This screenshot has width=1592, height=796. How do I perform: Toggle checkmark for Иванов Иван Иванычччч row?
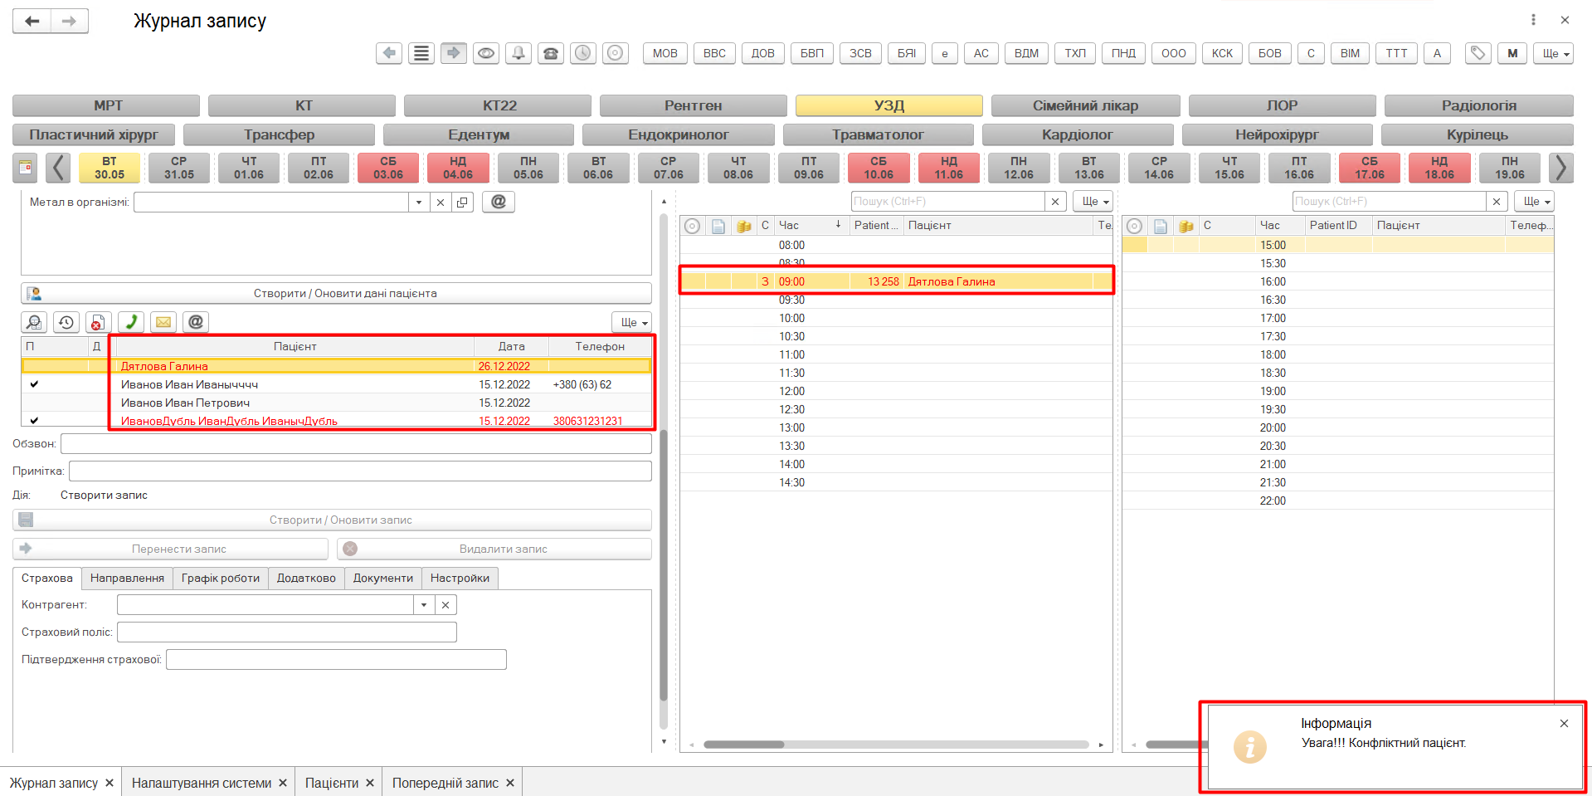coord(34,384)
